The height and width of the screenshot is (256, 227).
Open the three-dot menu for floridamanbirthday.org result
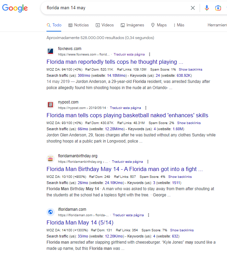148,162
